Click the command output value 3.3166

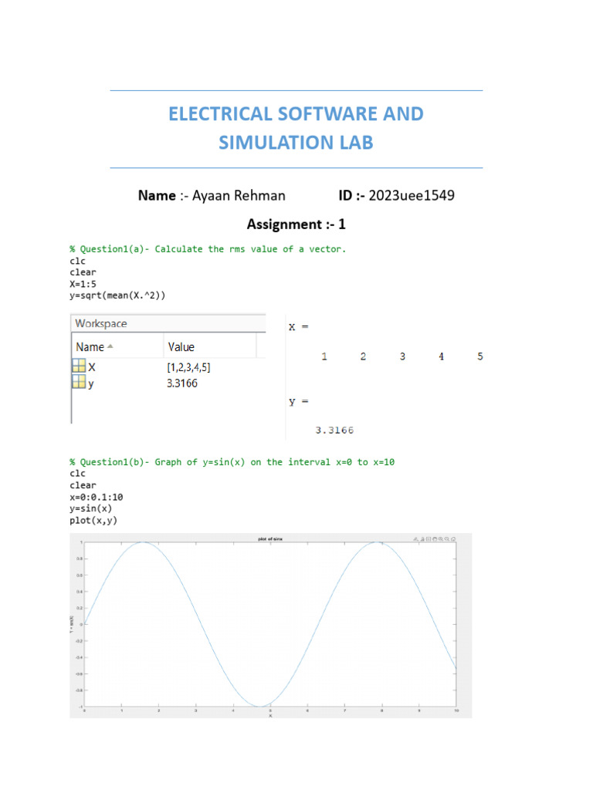click(x=334, y=430)
